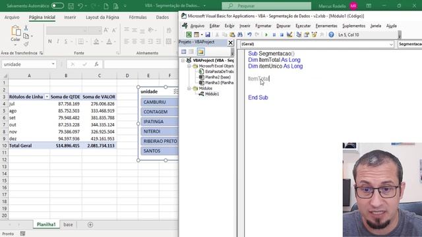Open Project Explorer icon in VBA toolbar
The image size is (422, 237).
coord(299,35)
